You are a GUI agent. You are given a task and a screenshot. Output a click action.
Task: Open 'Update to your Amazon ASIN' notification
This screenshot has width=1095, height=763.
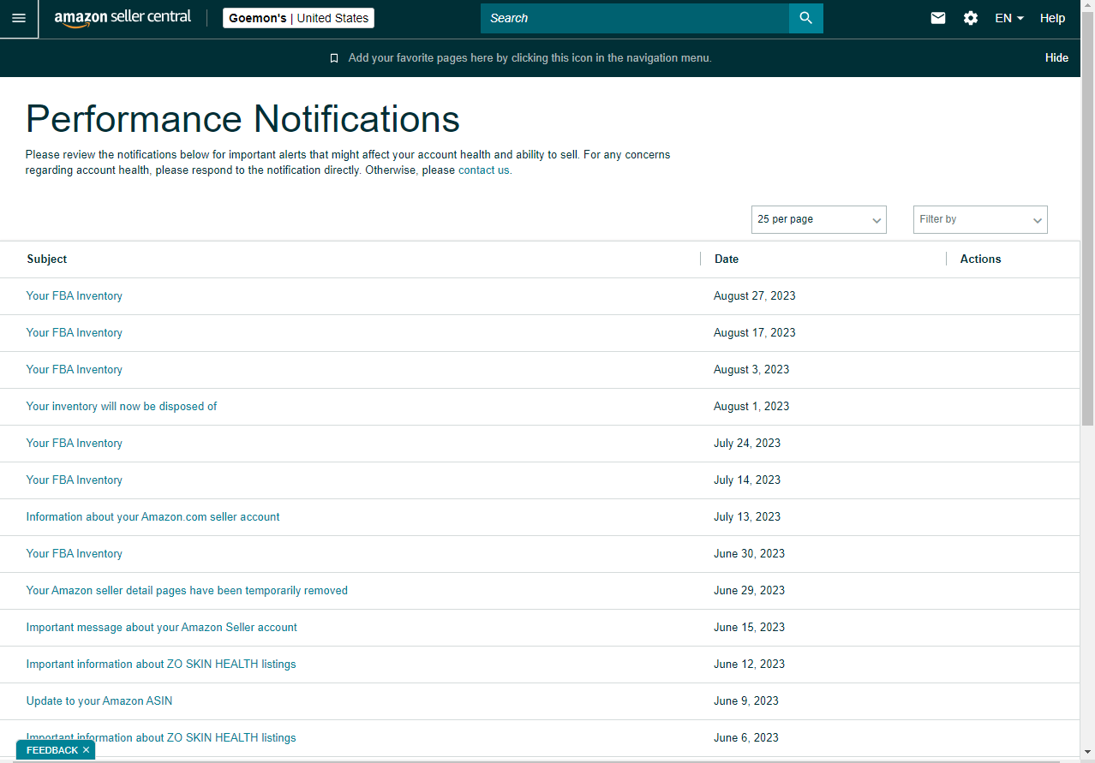coord(99,701)
